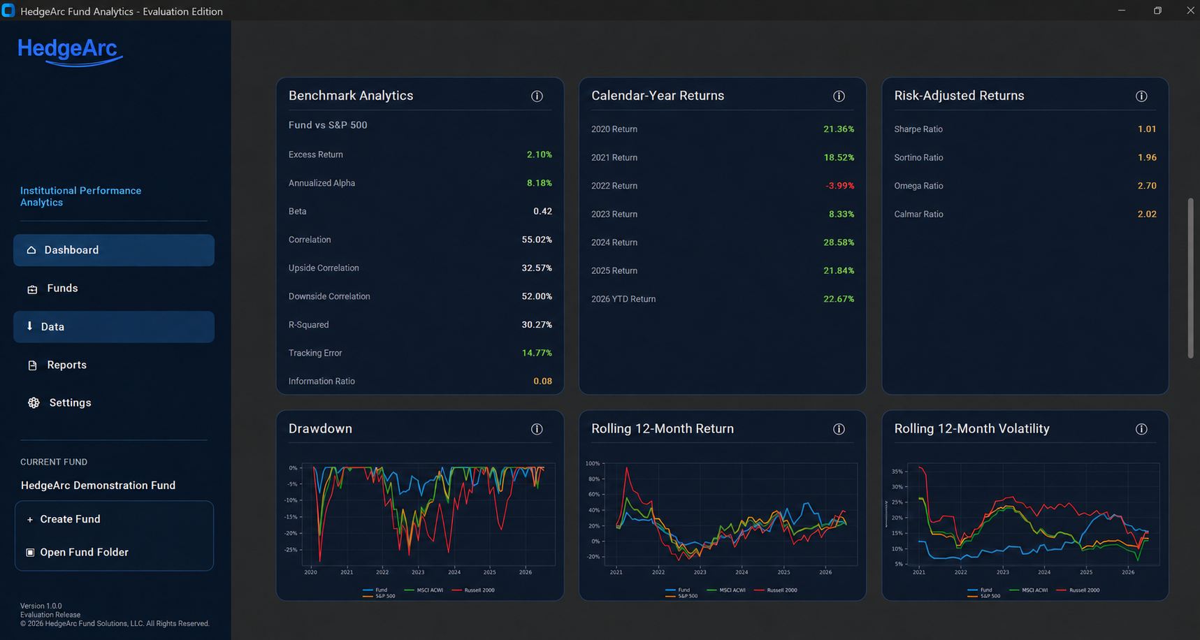Viewport: 1200px width, 640px height.
Task: Open Rolling 12-Month Return info icon
Action: point(839,429)
